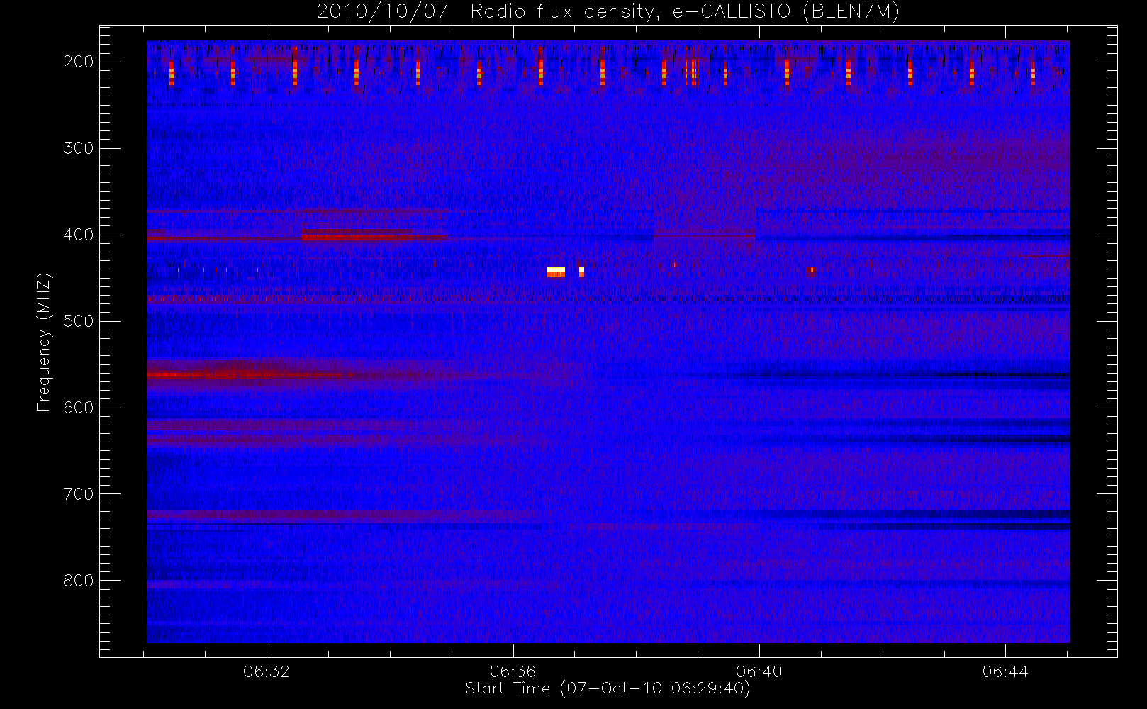This screenshot has width=1147, height=709.
Task: Click the small burst right of the white burst
Action: point(581,271)
